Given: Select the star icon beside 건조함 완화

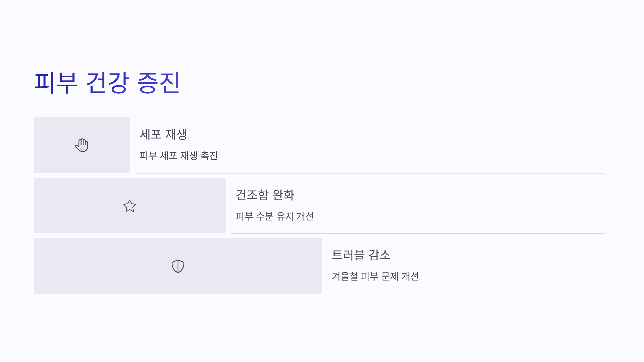Looking at the screenshot, I should click(x=130, y=206).
